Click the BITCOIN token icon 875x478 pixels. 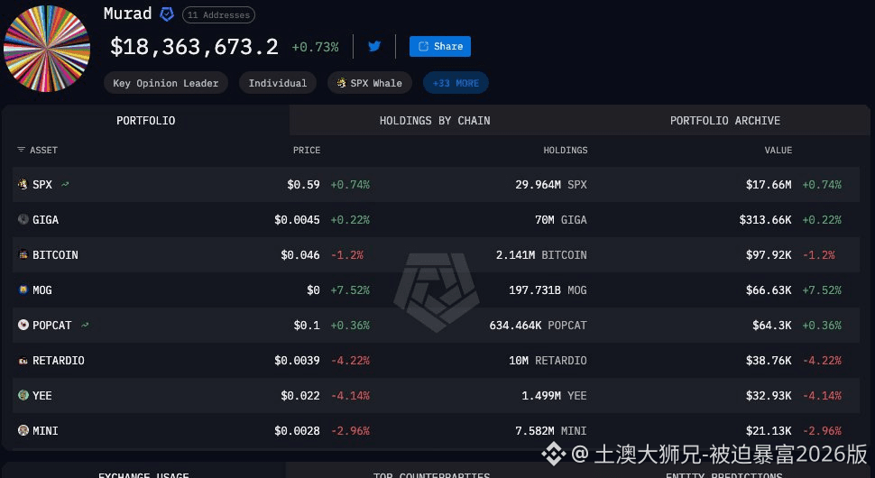tap(23, 254)
